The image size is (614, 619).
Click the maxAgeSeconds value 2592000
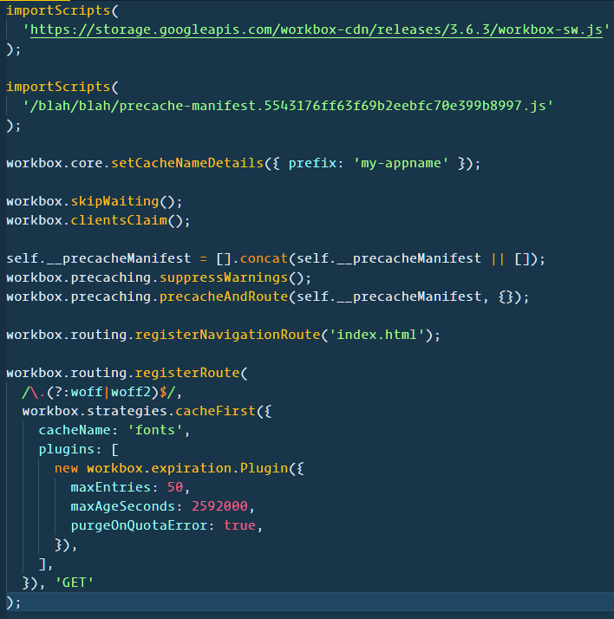tap(219, 506)
